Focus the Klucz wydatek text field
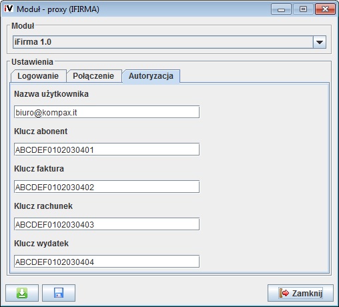The image size is (339, 307). [x=107, y=262]
